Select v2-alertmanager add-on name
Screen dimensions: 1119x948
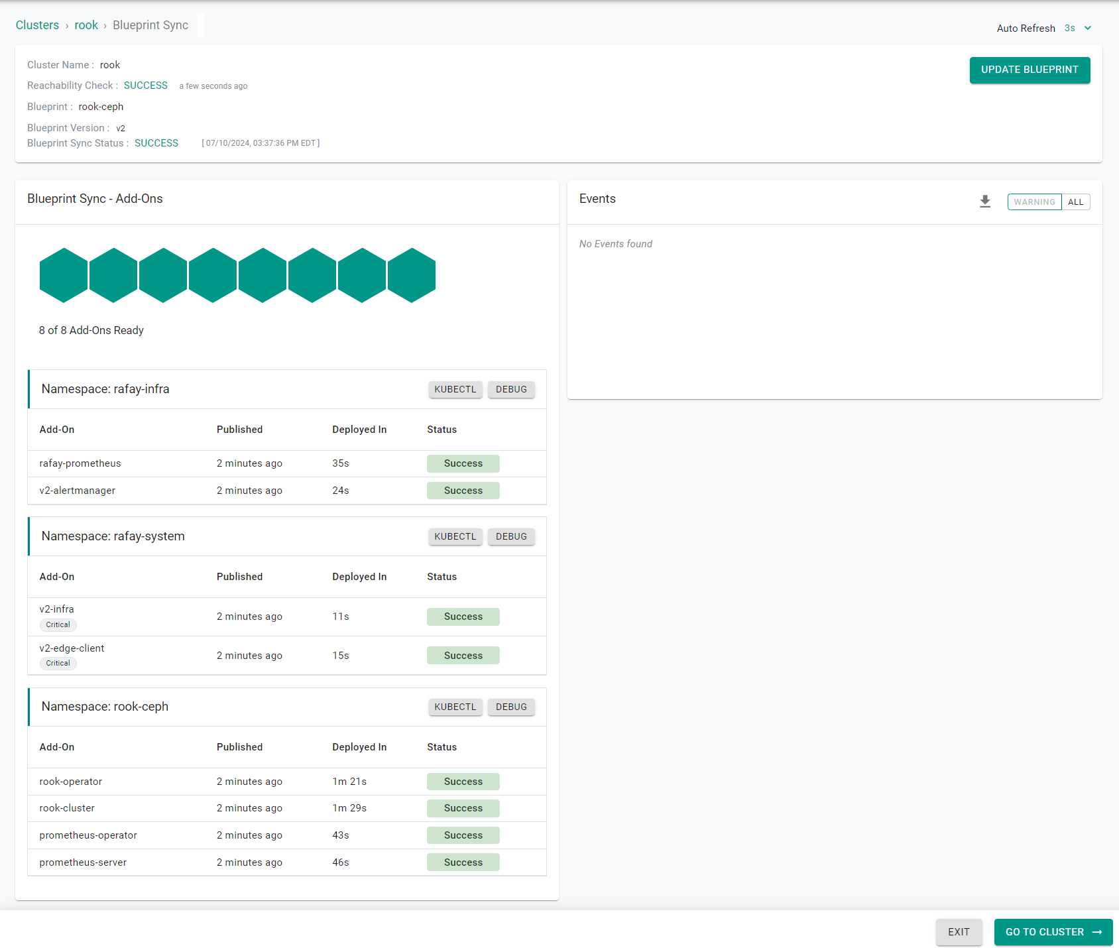[78, 491]
